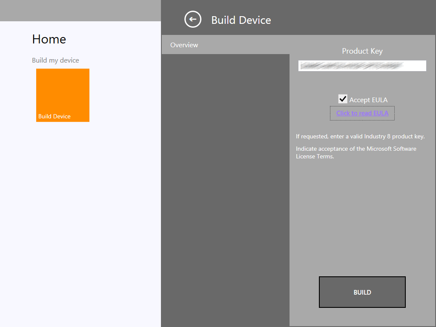The height and width of the screenshot is (327, 436).
Task: Open the Click to read EULA link
Action: [362, 113]
